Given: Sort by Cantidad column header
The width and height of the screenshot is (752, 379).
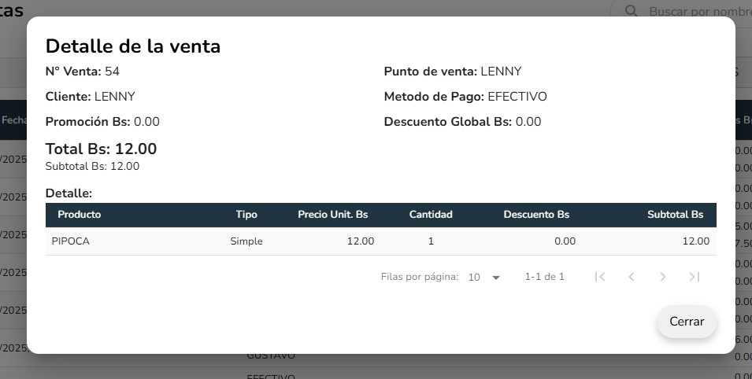Looking at the screenshot, I should coord(431,215).
